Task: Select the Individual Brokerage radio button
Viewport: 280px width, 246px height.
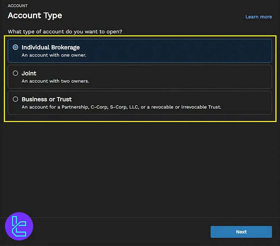Action: click(15, 47)
